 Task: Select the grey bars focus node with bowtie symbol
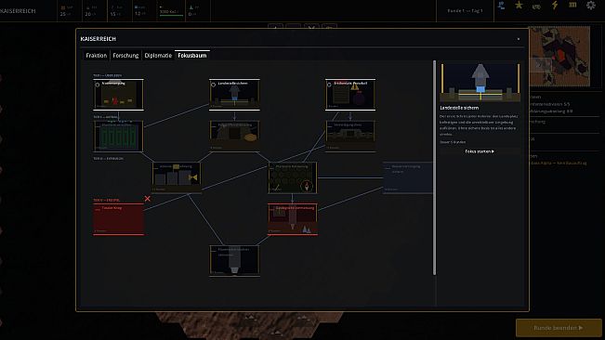pyautogui.click(x=177, y=177)
